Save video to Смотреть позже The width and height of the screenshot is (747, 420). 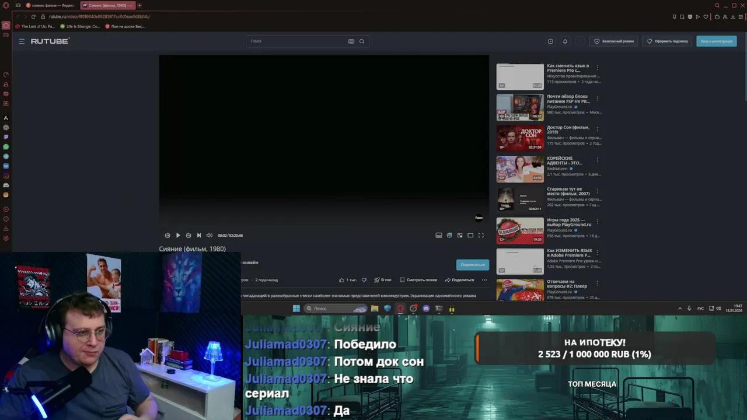click(418, 280)
